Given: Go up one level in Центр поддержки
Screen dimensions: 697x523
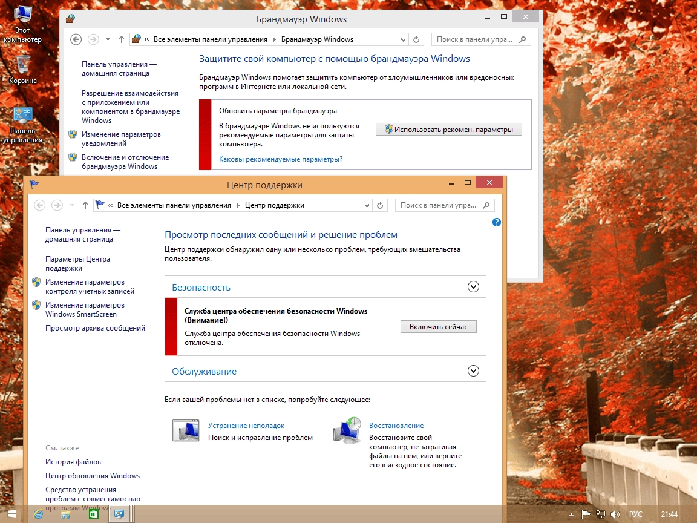Looking at the screenshot, I should [85, 205].
